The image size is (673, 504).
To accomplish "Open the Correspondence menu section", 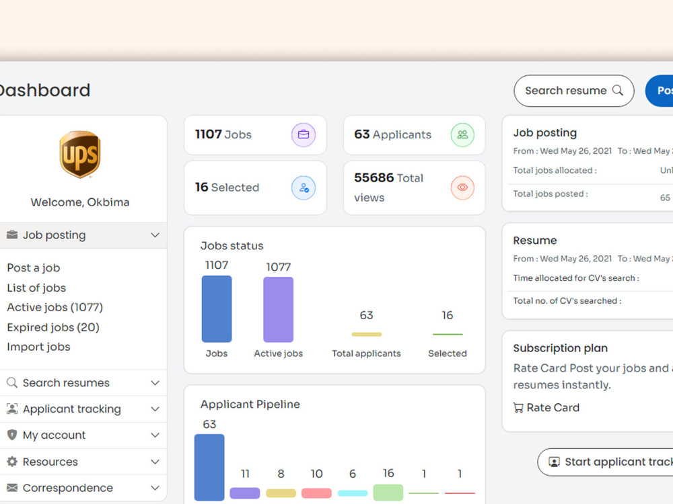I will coord(83,488).
